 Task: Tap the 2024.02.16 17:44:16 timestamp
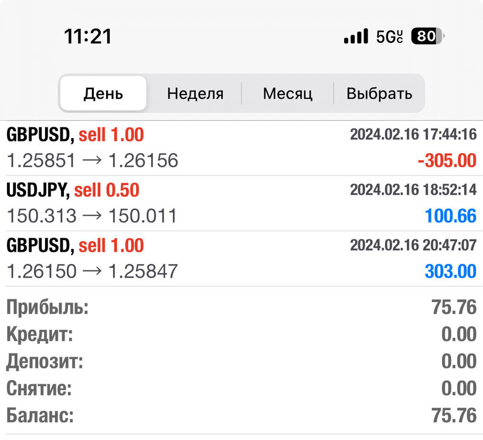(413, 135)
